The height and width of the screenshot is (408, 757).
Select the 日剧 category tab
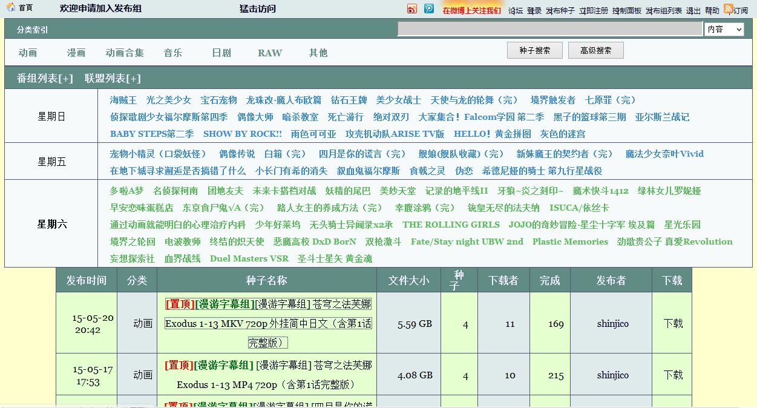click(x=221, y=53)
